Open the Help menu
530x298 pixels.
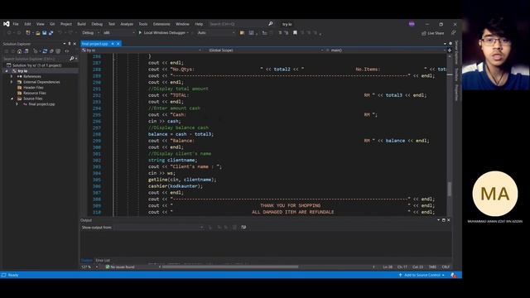click(x=199, y=24)
